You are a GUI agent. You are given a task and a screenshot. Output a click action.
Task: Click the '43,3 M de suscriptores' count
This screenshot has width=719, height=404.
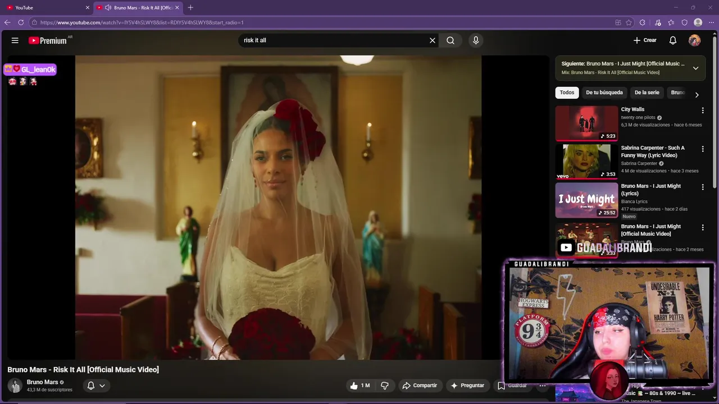49,390
